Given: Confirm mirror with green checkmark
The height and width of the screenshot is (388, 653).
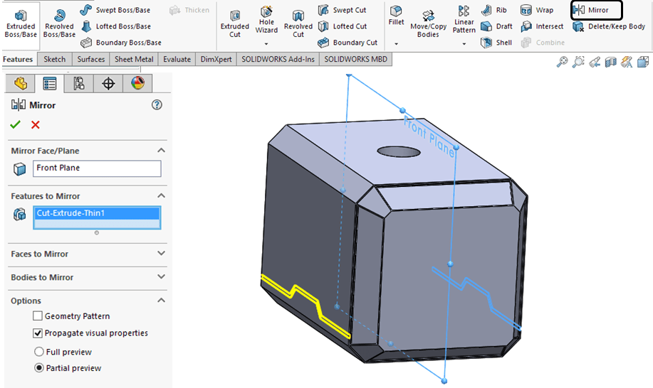Looking at the screenshot, I should click(16, 125).
